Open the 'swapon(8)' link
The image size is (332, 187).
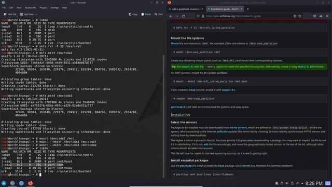tap(228, 90)
